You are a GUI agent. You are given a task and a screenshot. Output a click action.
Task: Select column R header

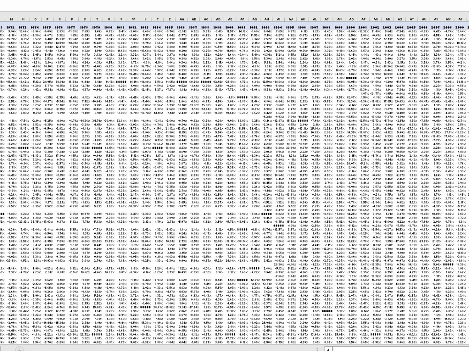(72, 19)
